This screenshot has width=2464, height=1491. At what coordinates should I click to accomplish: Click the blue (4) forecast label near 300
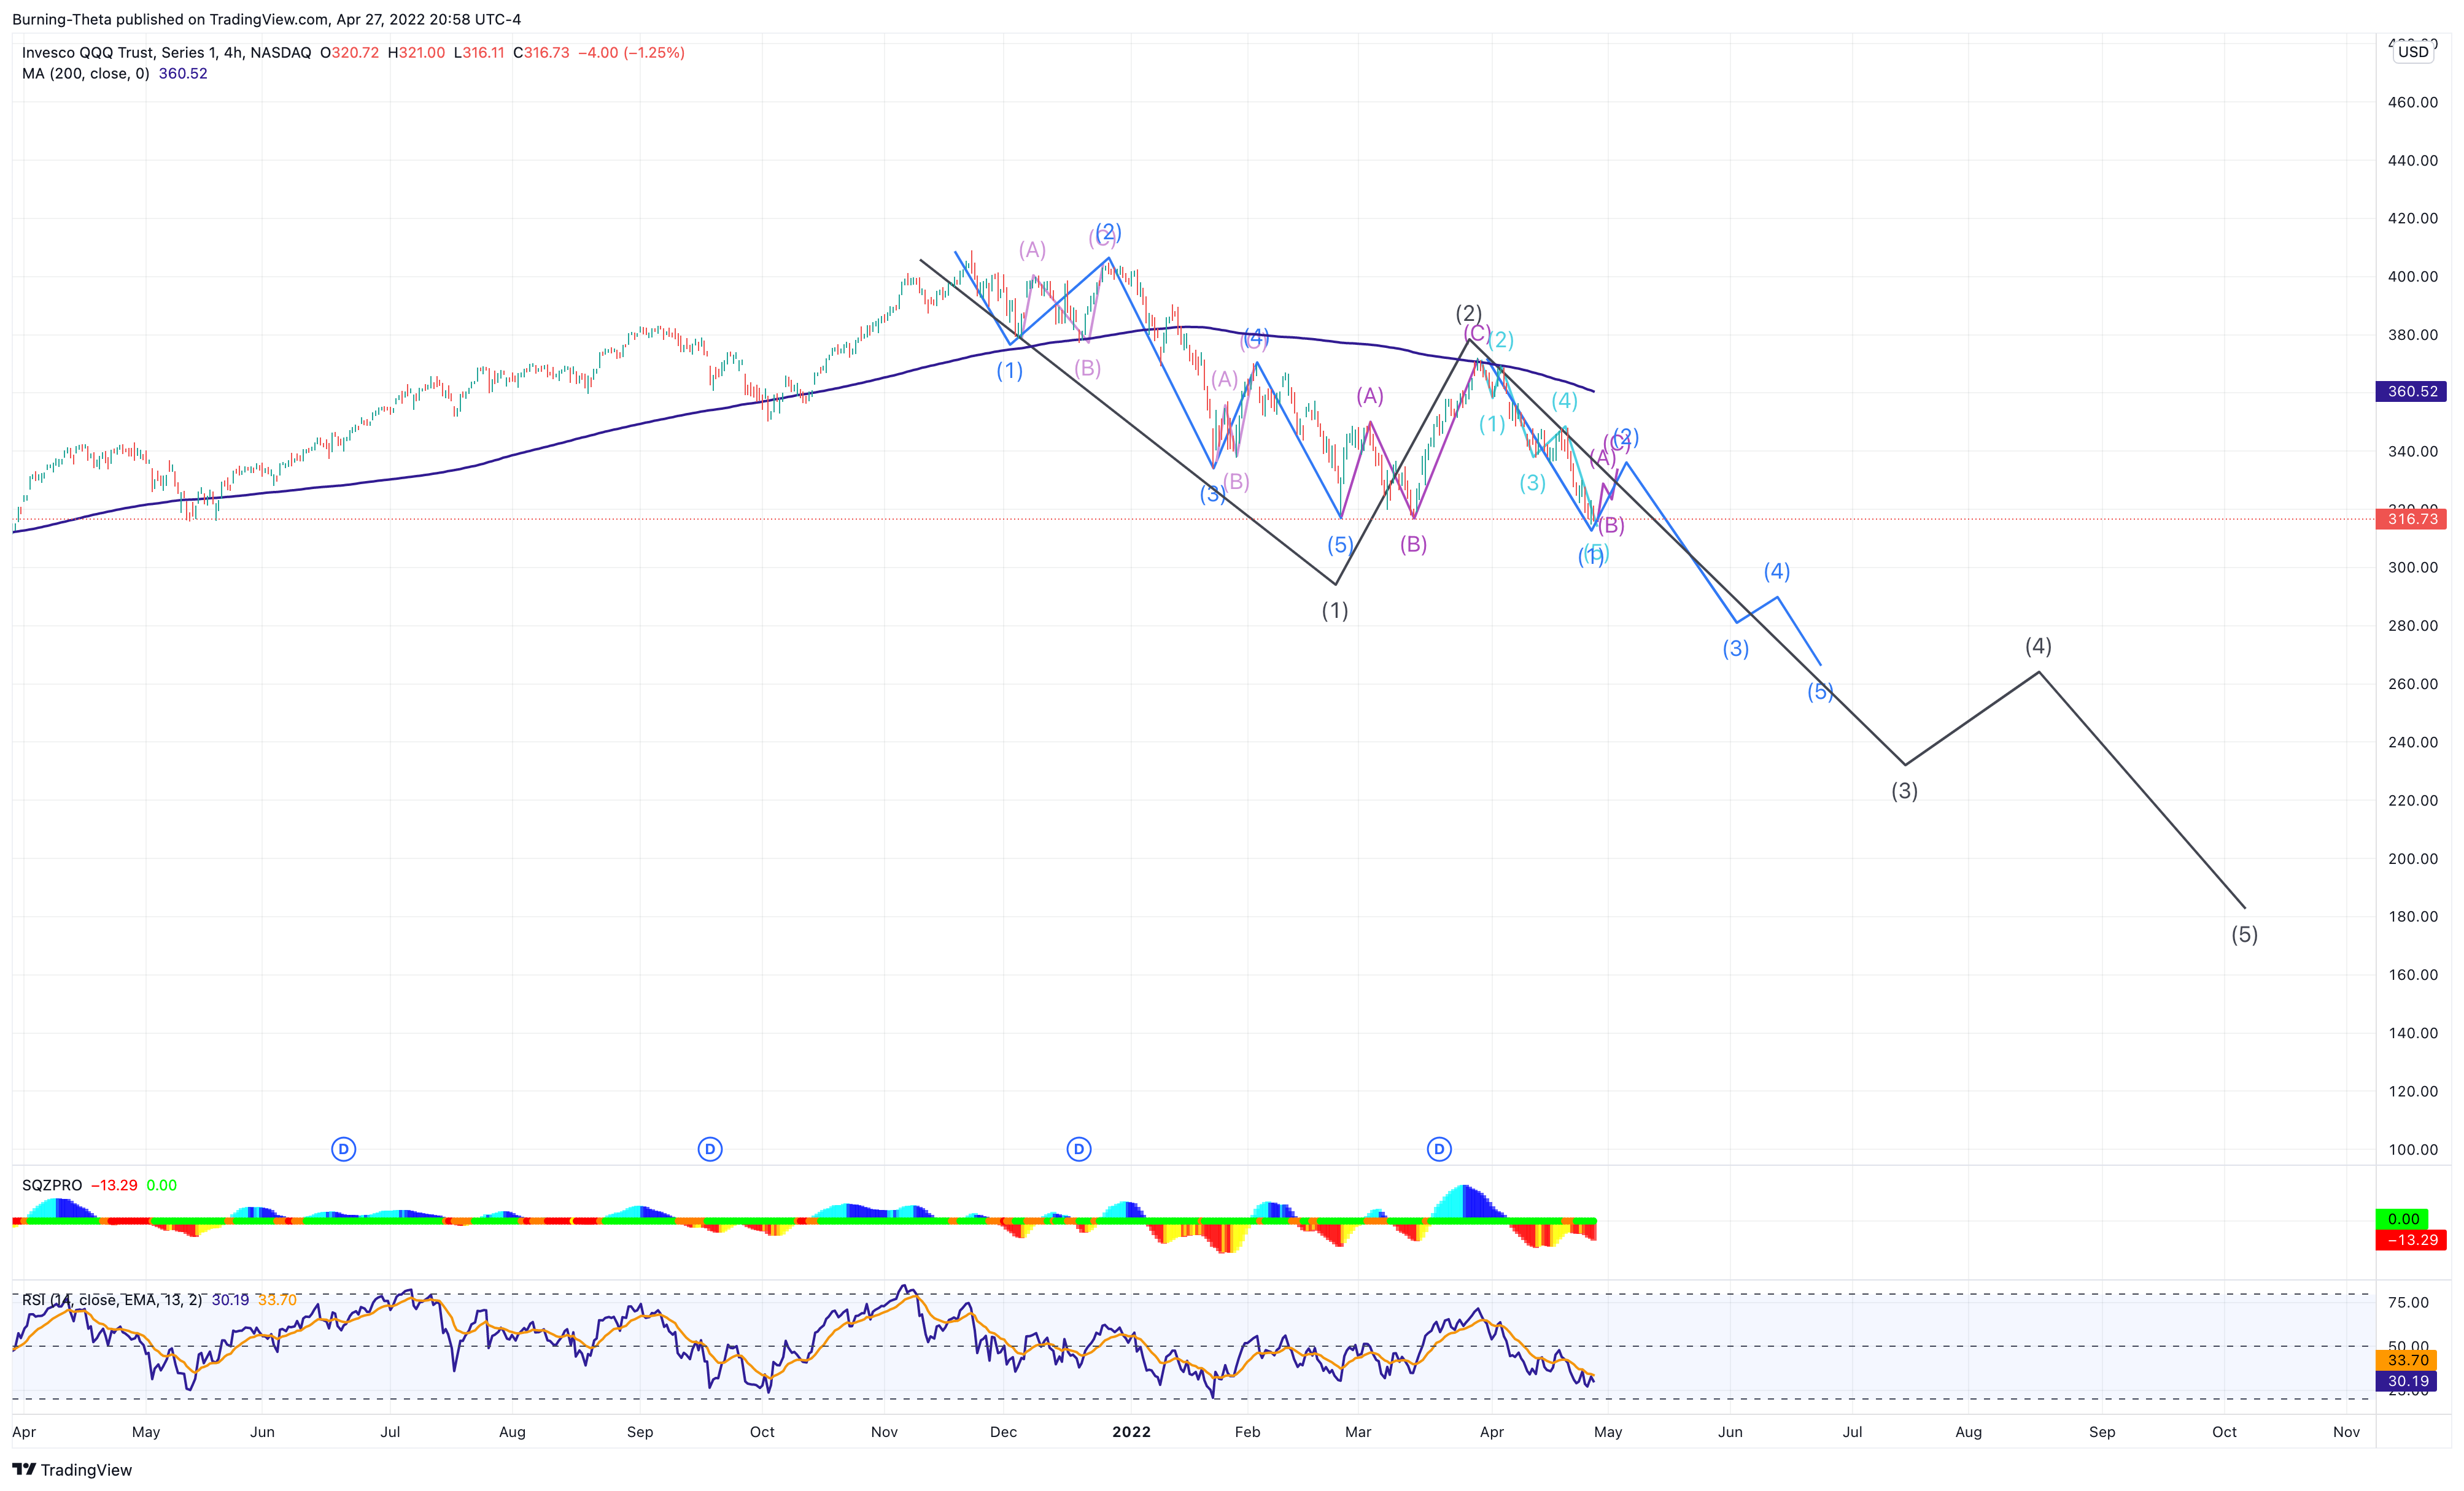[x=1776, y=571]
